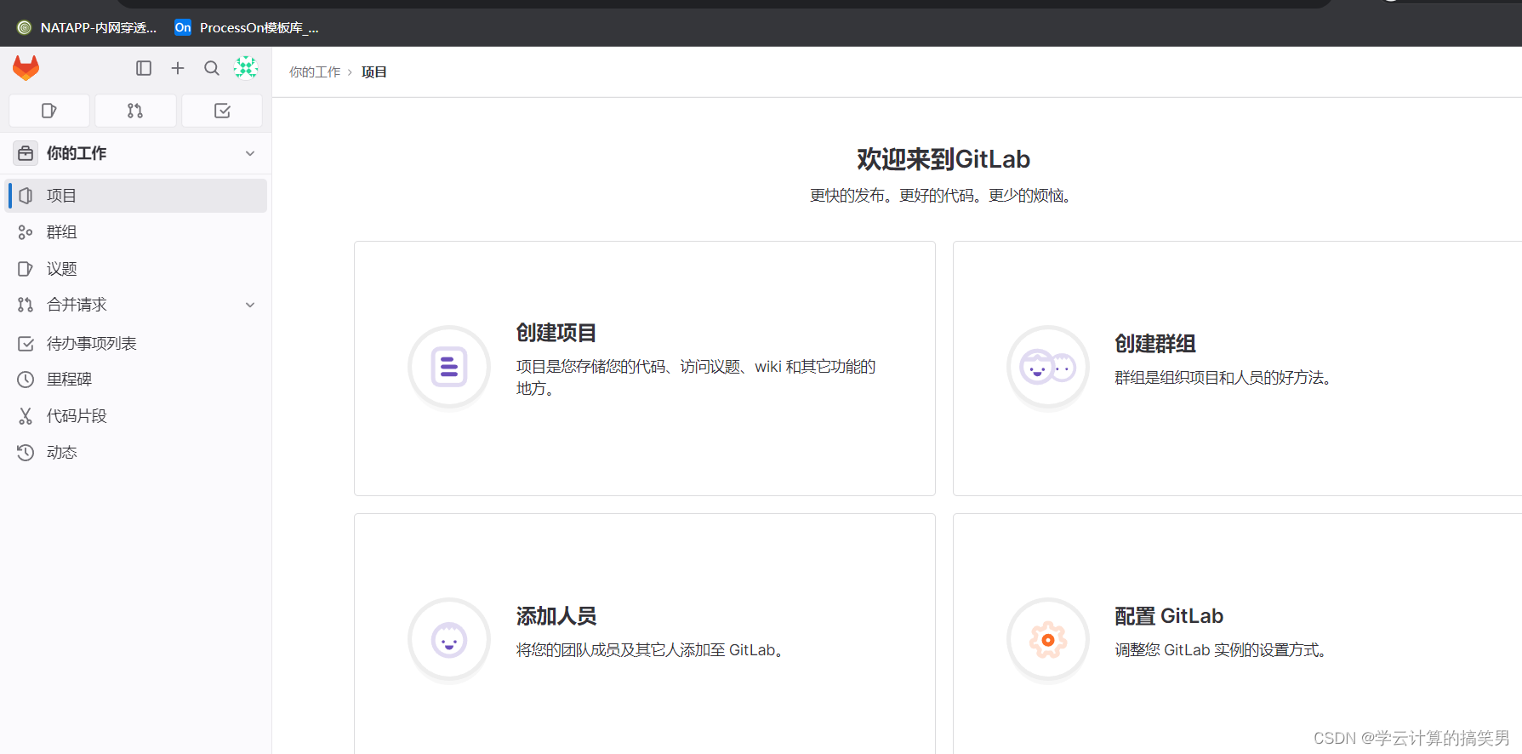Click the 里程碑 clock icon
Image resolution: width=1522 pixels, height=754 pixels.
(x=26, y=380)
